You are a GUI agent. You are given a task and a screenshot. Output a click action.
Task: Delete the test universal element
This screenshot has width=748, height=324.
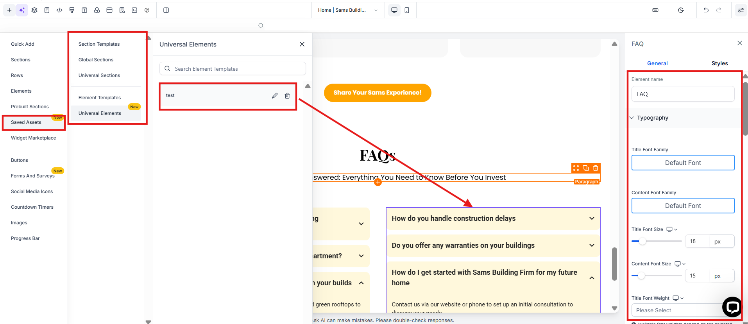[287, 96]
